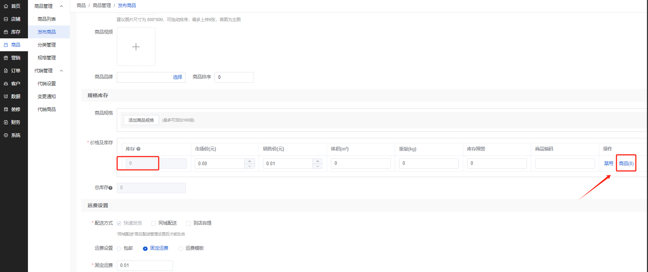This screenshot has height=272, width=648.
Task: Click the decoration (装修) sidebar icon
Action: [6, 109]
